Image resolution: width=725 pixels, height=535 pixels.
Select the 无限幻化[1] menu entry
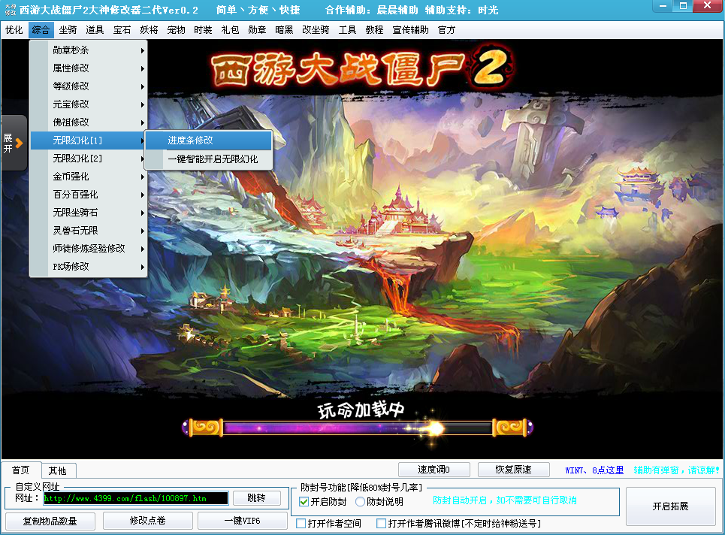(x=89, y=140)
